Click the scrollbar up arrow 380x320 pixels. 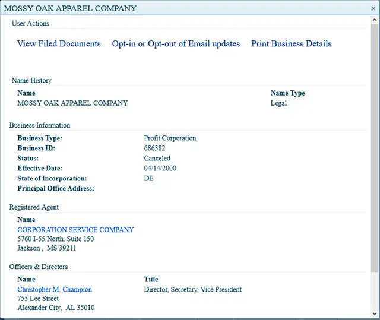click(375, 20)
